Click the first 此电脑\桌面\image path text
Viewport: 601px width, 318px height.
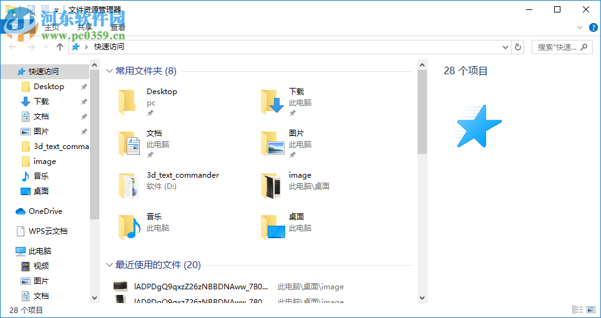click(x=310, y=287)
